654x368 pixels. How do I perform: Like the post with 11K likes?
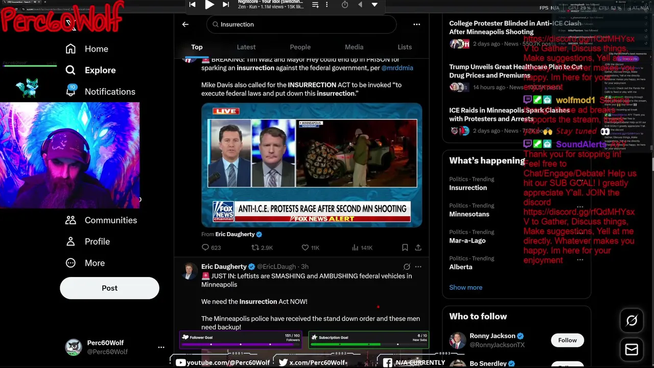[x=310, y=247]
